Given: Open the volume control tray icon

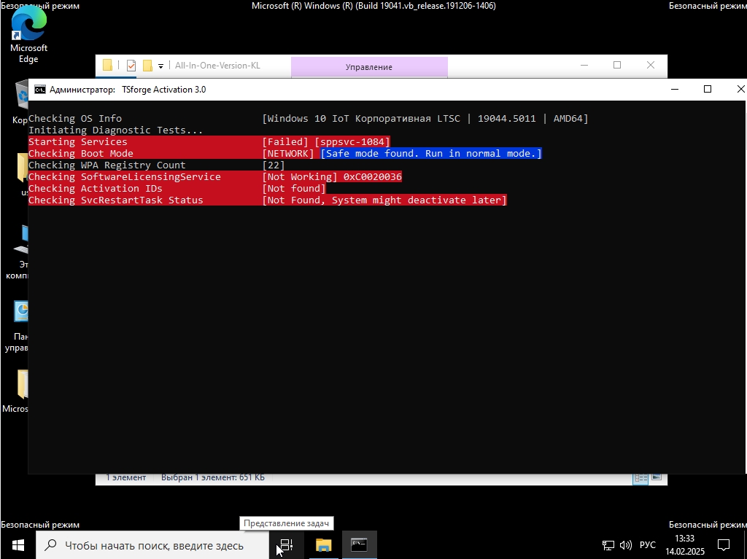Looking at the screenshot, I should 625,545.
